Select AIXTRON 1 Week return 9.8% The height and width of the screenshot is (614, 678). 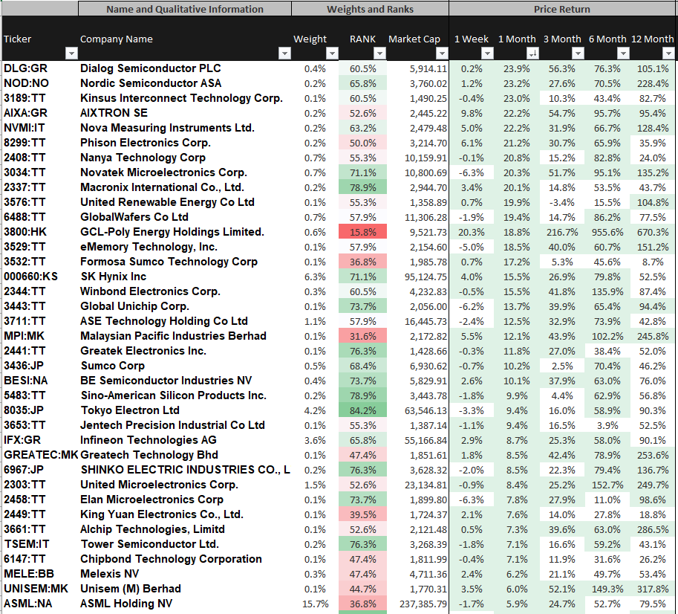[472, 113]
